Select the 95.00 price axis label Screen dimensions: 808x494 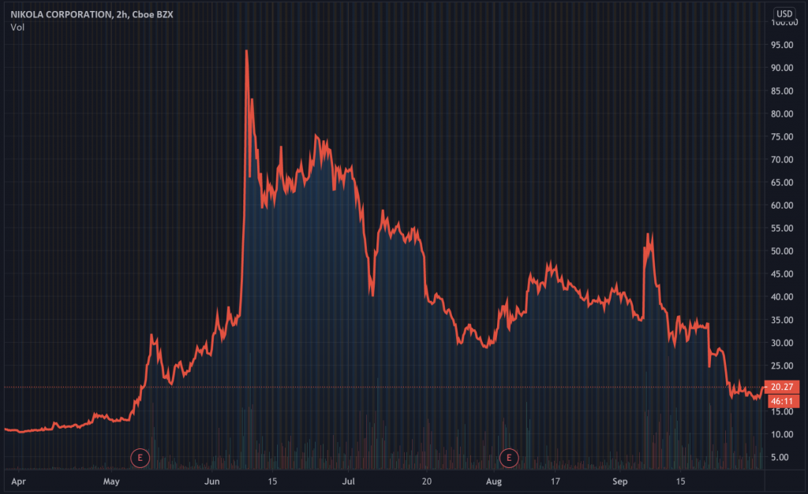(x=782, y=45)
